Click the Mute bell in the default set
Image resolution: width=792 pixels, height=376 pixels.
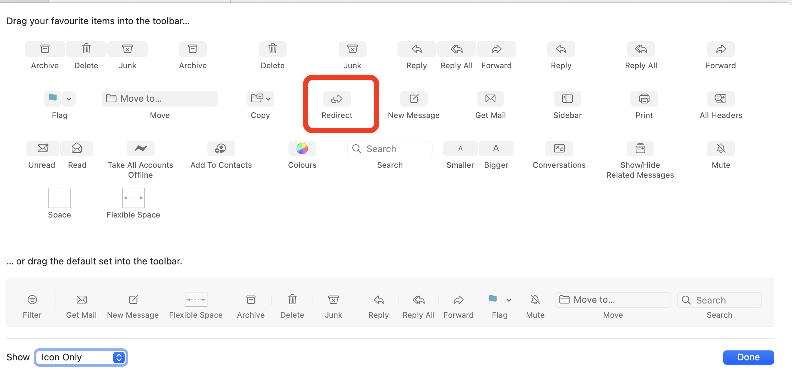(535, 300)
